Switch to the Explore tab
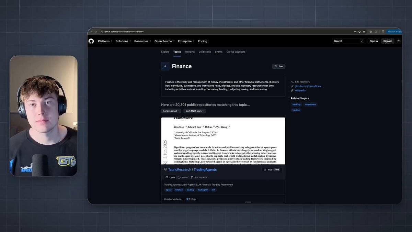The width and height of the screenshot is (412, 232). pyautogui.click(x=165, y=52)
